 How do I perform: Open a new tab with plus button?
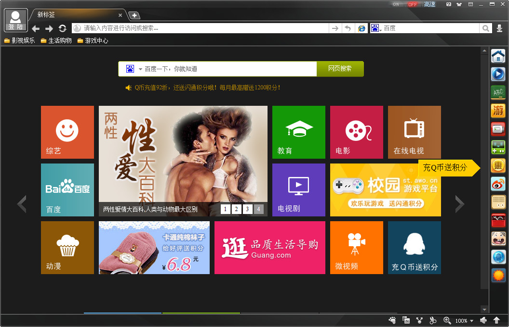(x=134, y=15)
